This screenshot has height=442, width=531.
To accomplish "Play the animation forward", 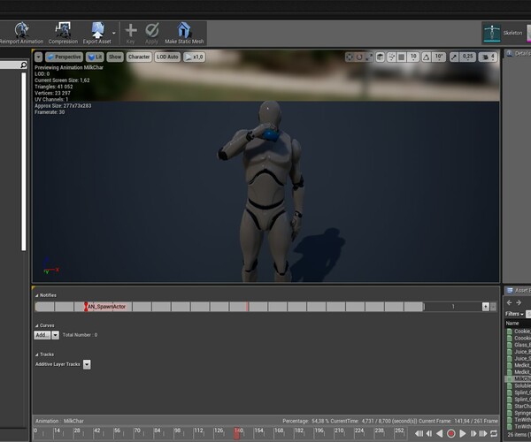I will click(x=463, y=434).
